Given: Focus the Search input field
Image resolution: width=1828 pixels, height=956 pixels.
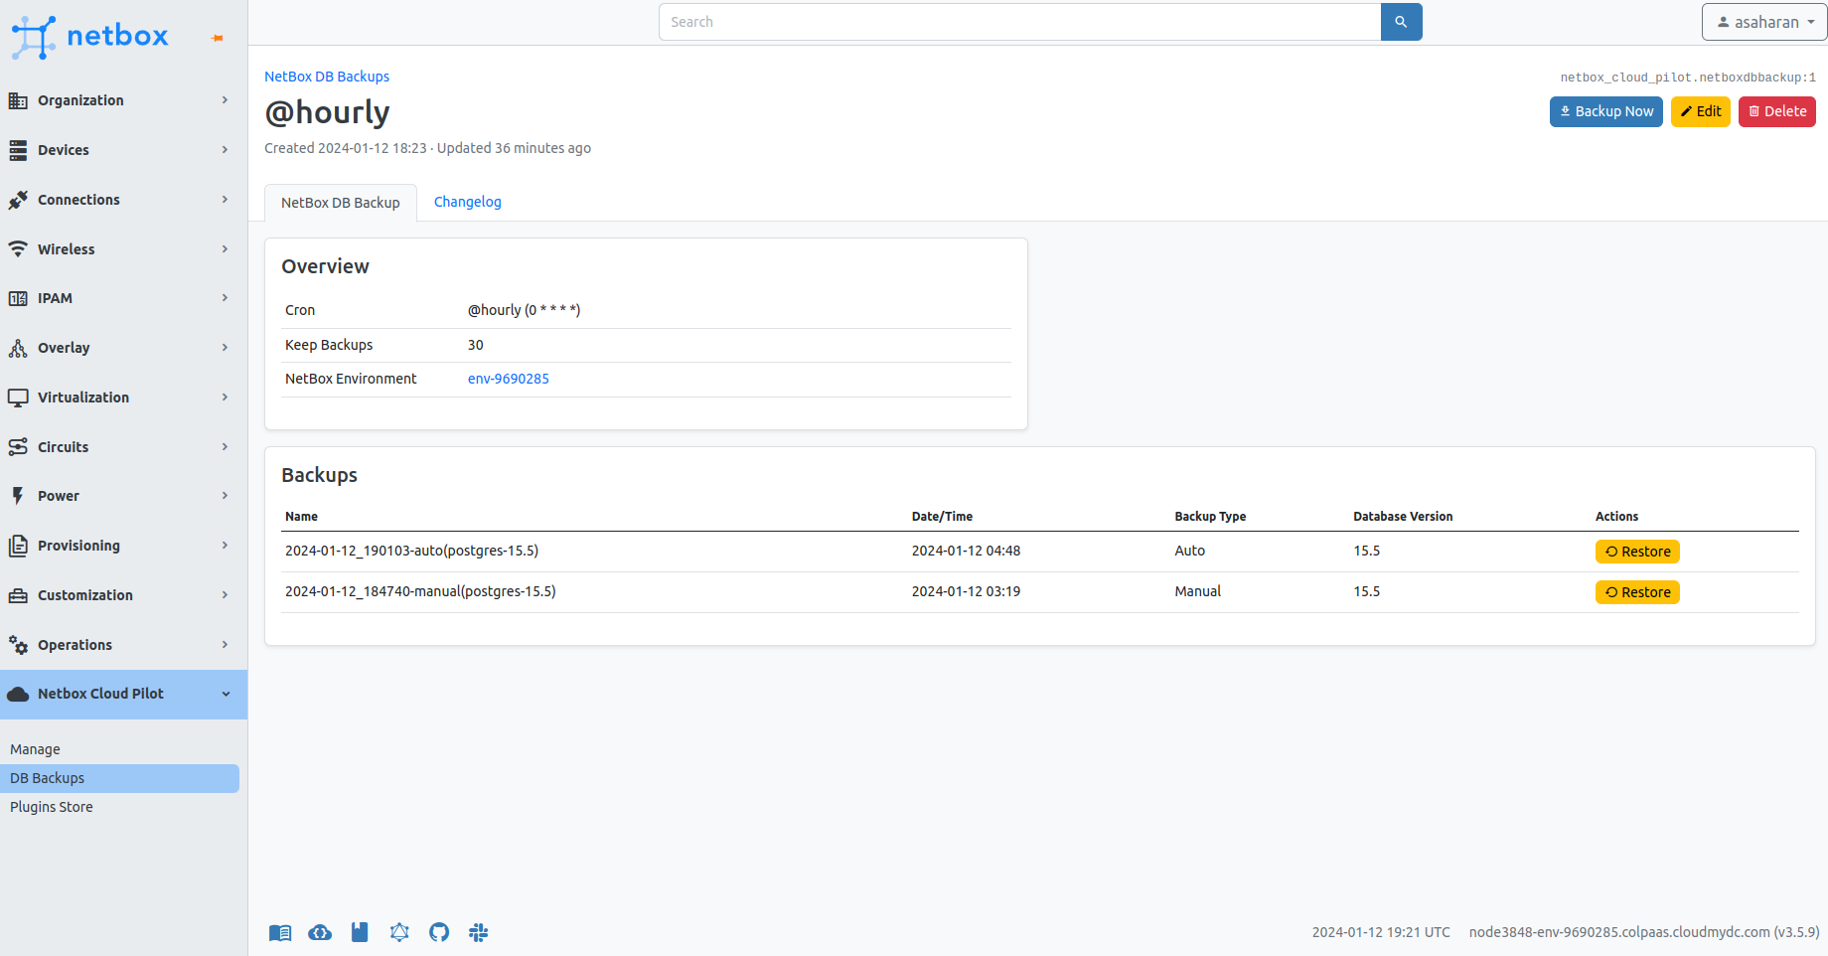Looking at the screenshot, I should pos(1019,22).
